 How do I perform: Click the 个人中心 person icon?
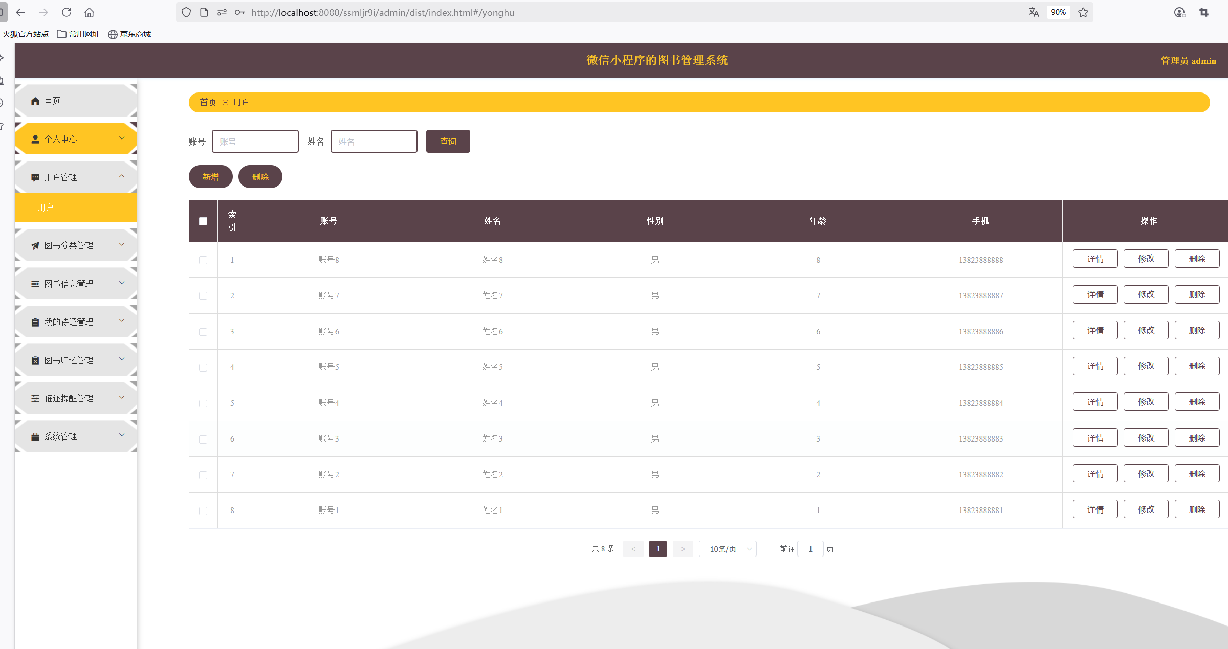tap(35, 138)
